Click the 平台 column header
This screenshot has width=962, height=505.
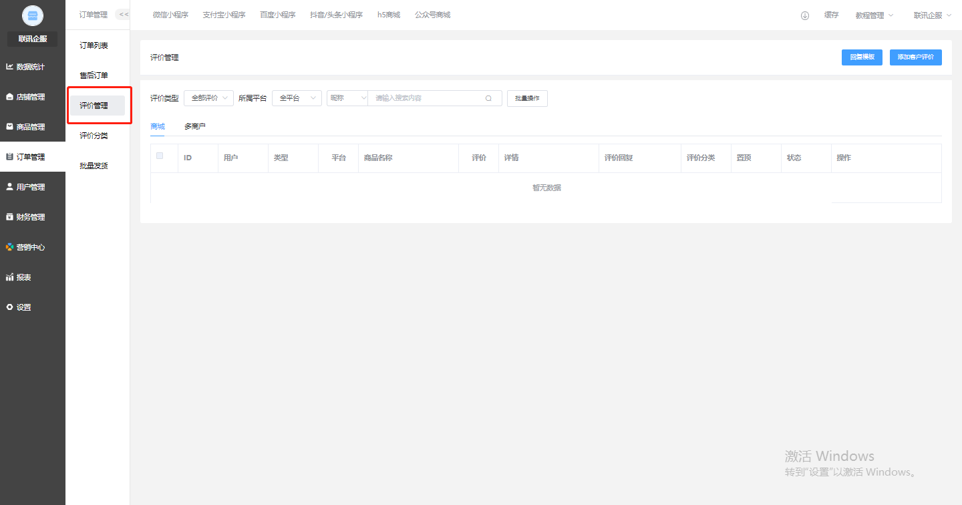pyautogui.click(x=339, y=158)
